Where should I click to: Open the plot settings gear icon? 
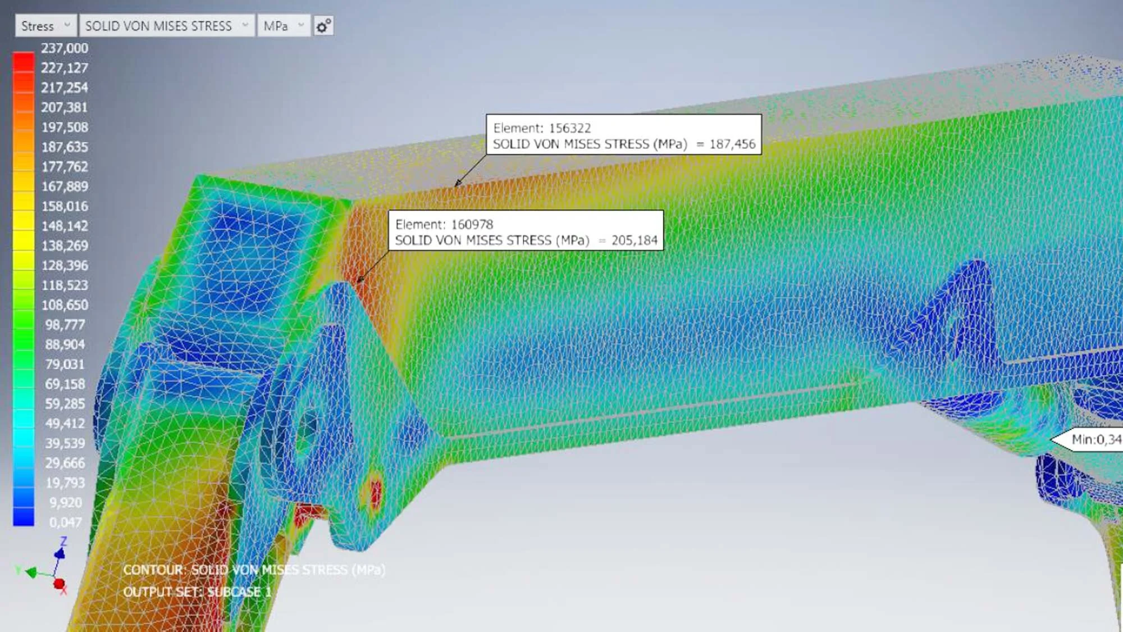pos(323,26)
